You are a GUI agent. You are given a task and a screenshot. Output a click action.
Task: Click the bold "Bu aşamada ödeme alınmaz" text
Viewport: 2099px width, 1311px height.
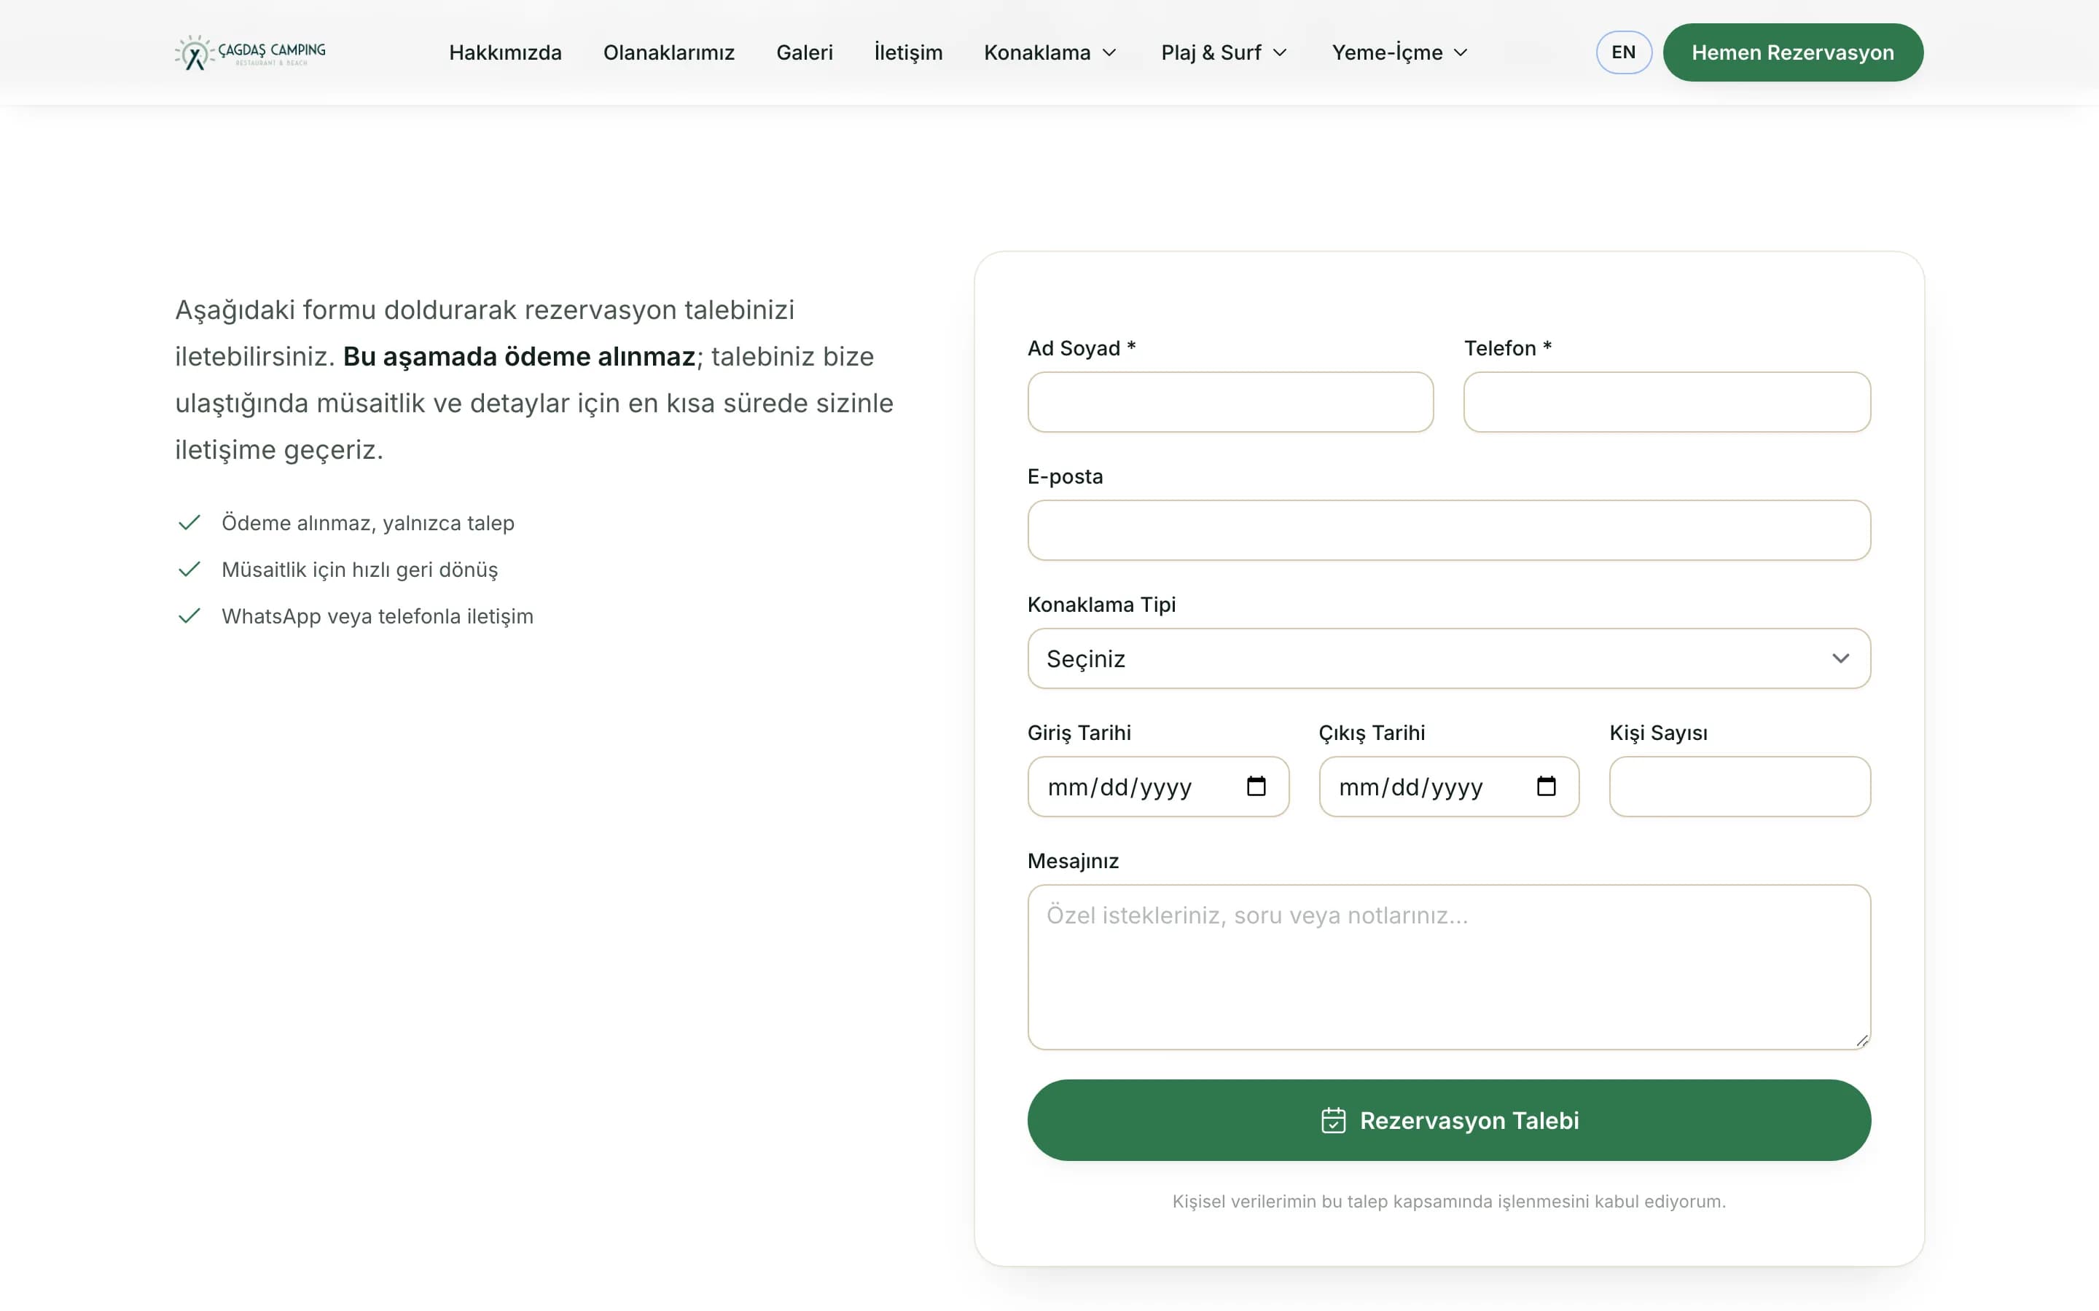pyautogui.click(x=519, y=356)
